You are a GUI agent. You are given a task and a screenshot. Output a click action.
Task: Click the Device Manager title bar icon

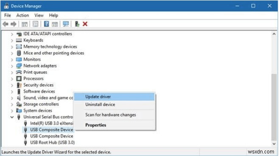(x=6, y=6)
